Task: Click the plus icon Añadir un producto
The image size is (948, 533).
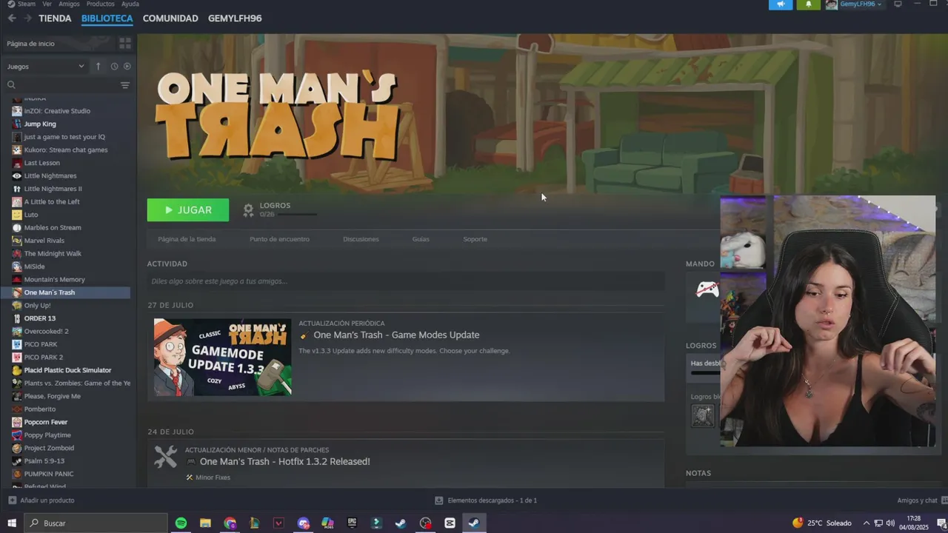Action: (12, 500)
